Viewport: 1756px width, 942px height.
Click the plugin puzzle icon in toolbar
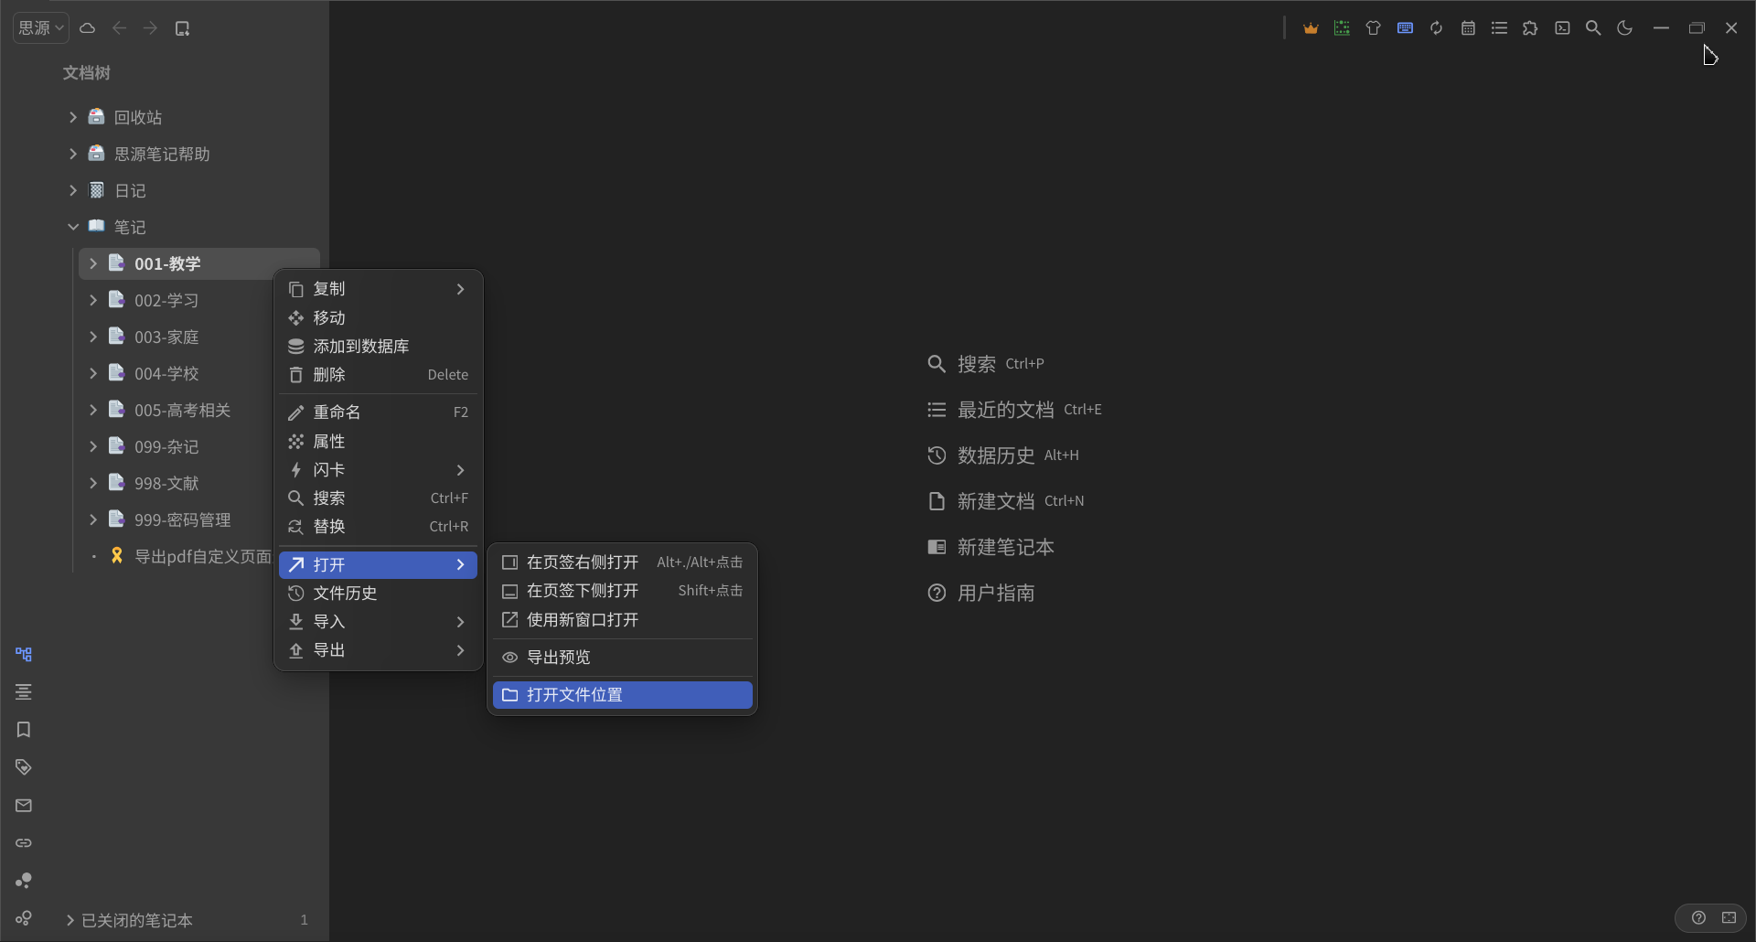point(1530,28)
